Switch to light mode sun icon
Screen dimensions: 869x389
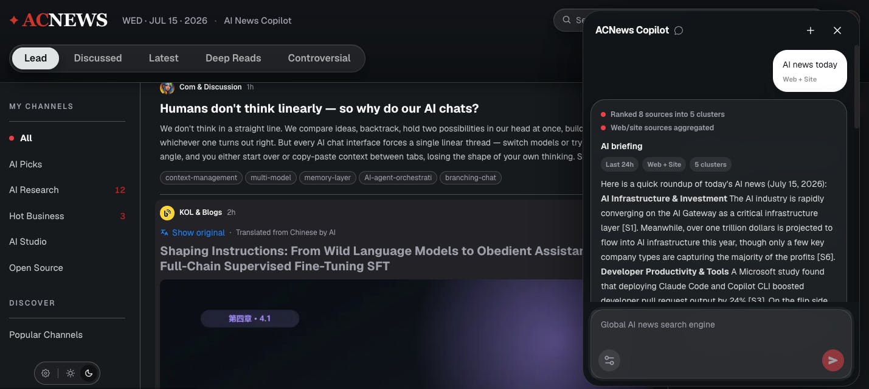(x=71, y=373)
